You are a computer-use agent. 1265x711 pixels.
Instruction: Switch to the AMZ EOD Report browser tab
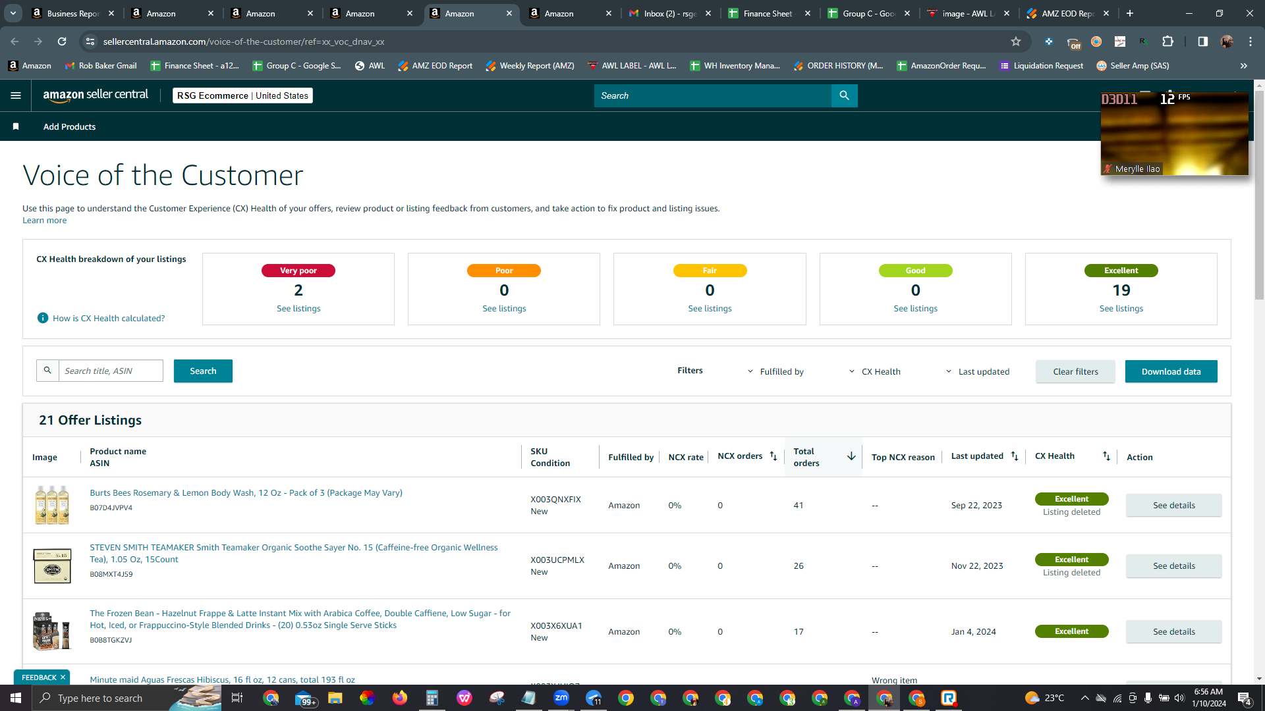[x=1068, y=13]
